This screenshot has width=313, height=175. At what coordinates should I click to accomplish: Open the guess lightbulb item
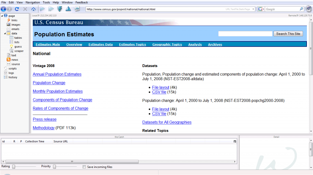click(x=18, y=47)
